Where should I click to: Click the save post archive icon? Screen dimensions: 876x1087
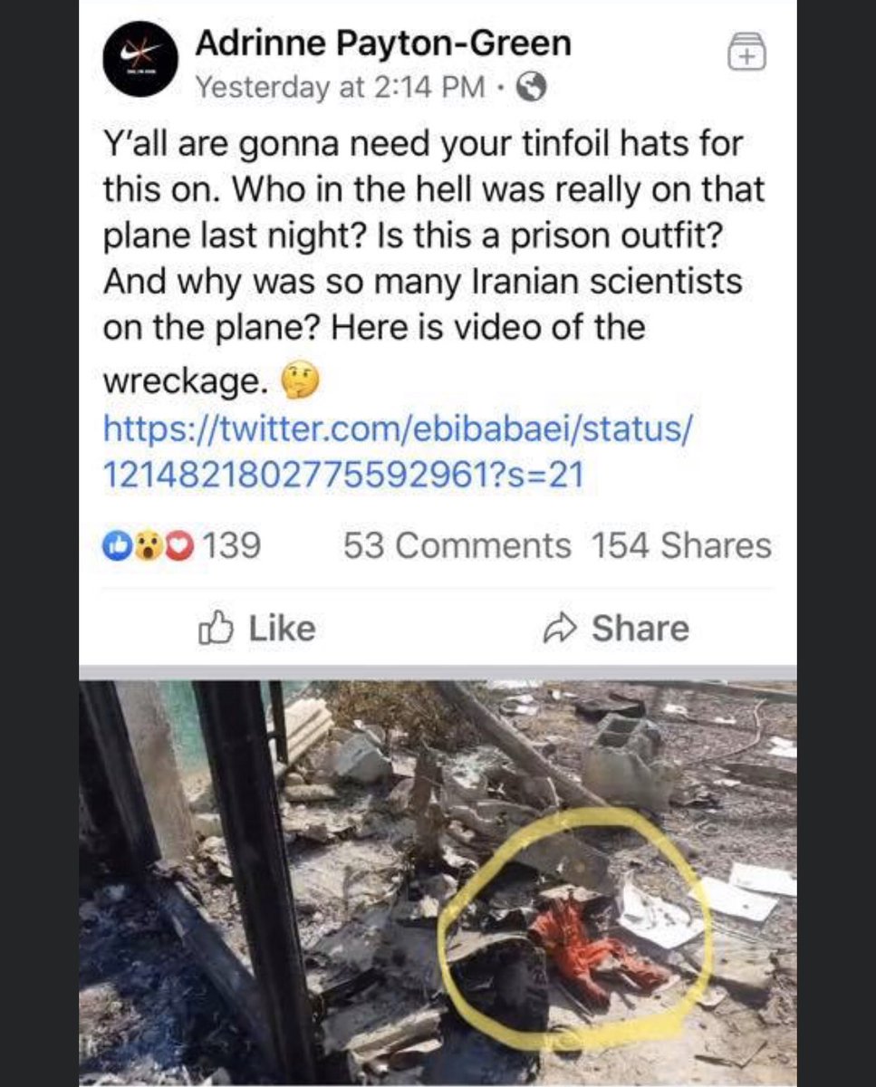tap(747, 52)
